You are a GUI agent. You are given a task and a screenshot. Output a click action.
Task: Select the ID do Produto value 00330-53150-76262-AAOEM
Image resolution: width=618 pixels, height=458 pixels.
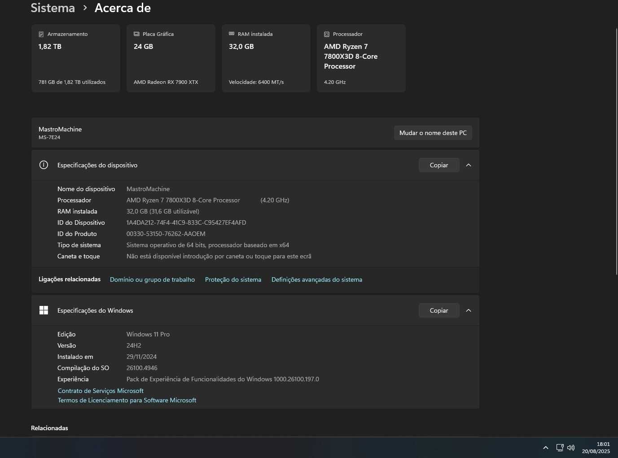point(166,234)
